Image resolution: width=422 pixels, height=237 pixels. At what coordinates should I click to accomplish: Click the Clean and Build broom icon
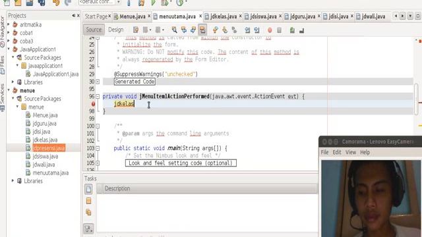coord(141,3)
